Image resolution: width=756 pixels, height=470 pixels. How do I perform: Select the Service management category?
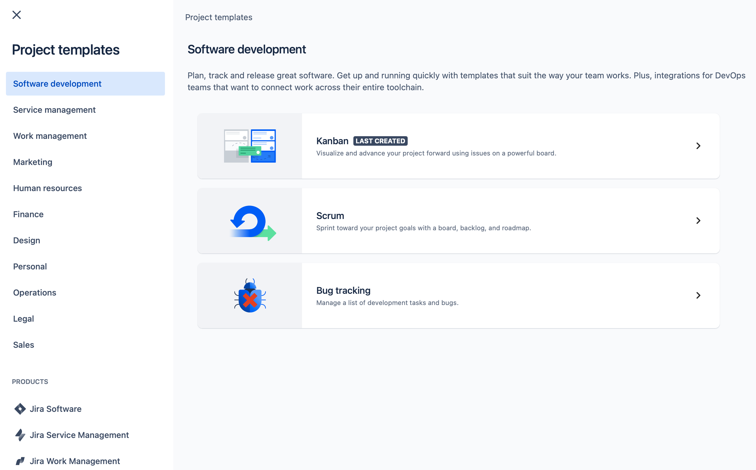point(85,110)
